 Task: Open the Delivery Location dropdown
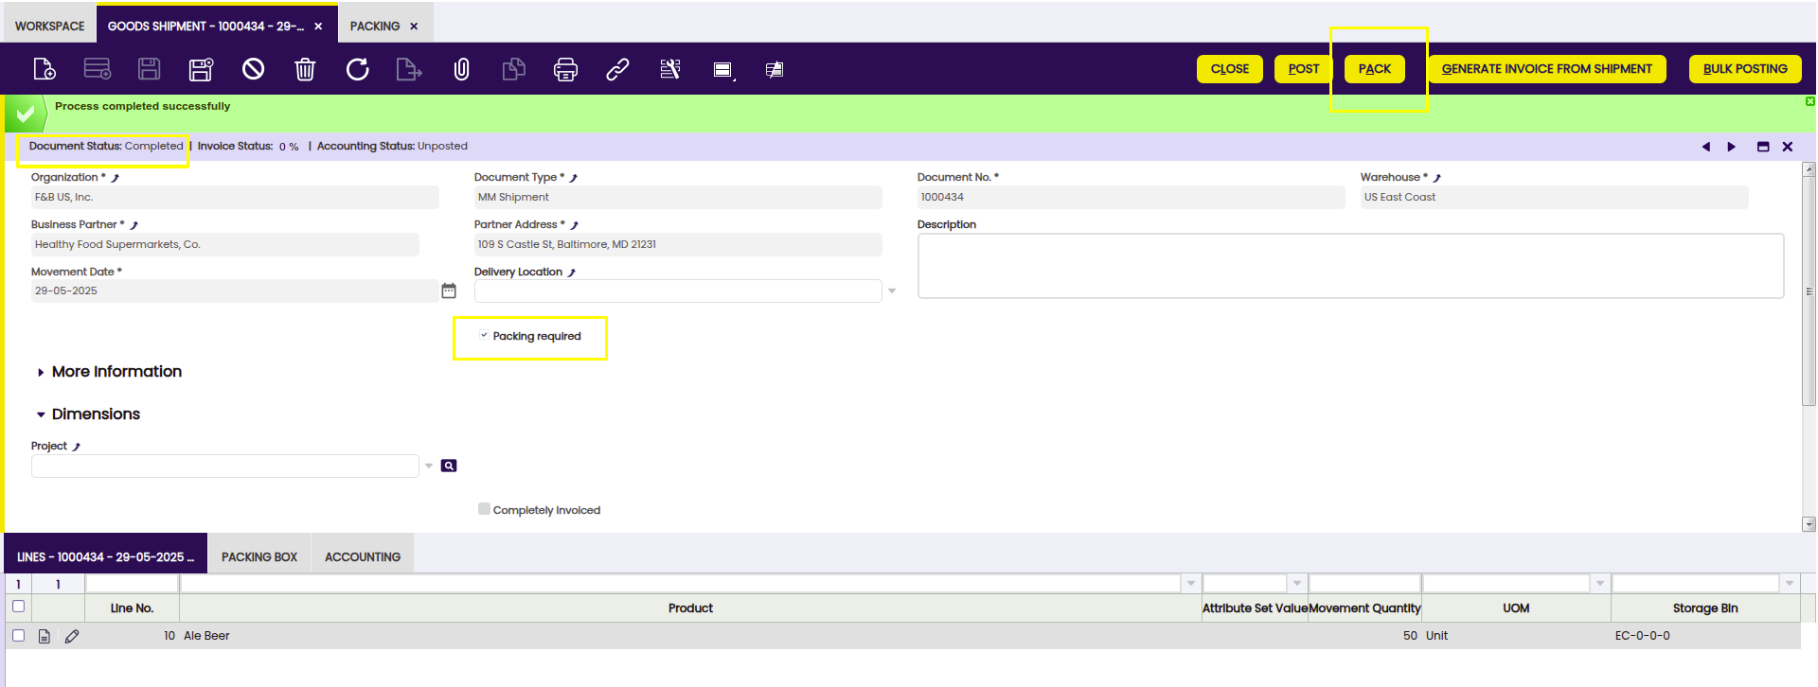point(891,291)
